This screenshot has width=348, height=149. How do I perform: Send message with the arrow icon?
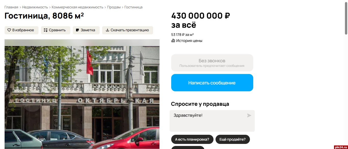click(x=249, y=115)
